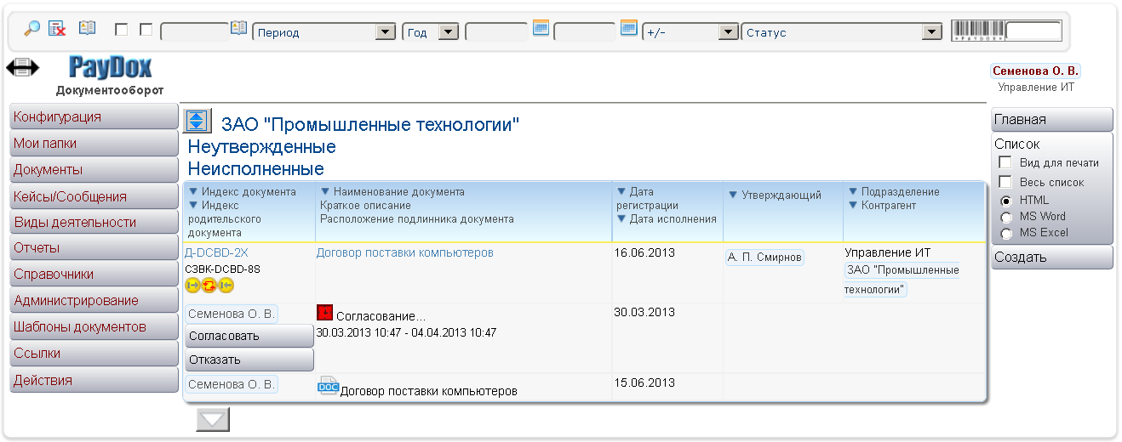Click the clear filter icon with red X
This screenshot has width=1122, height=442.
[x=57, y=29]
